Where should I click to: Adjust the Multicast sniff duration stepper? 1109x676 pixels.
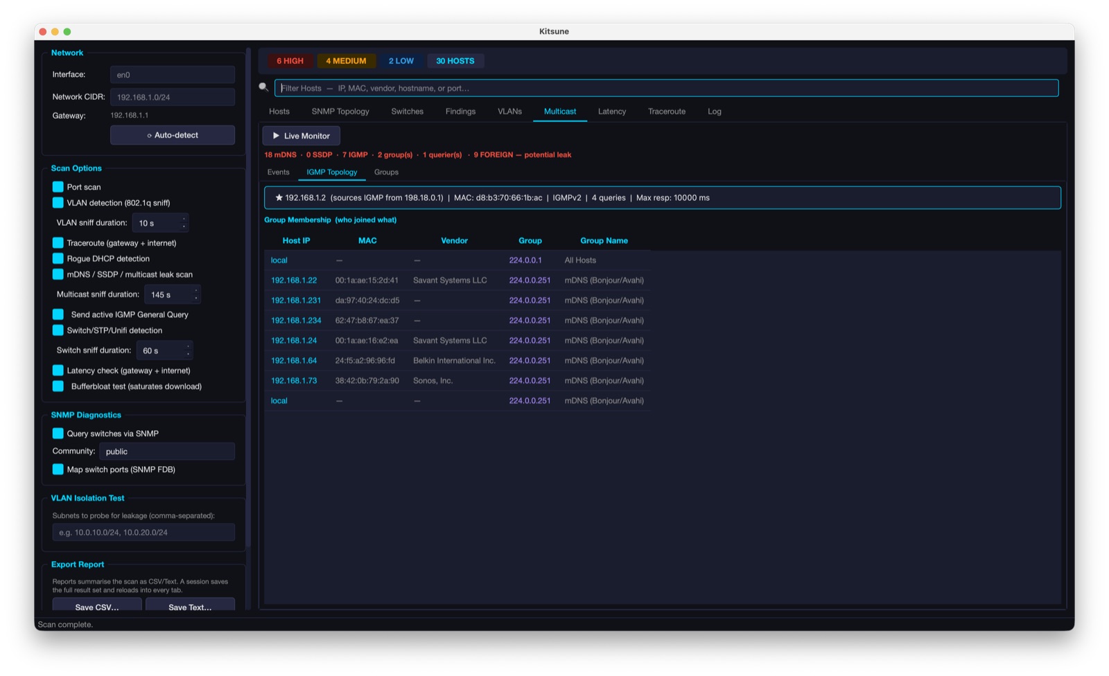click(x=196, y=294)
